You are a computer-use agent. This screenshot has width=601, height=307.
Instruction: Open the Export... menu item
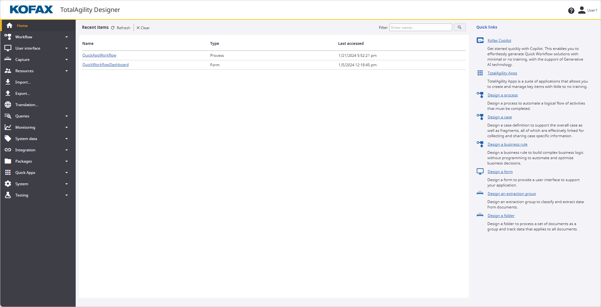click(x=23, y=94)
